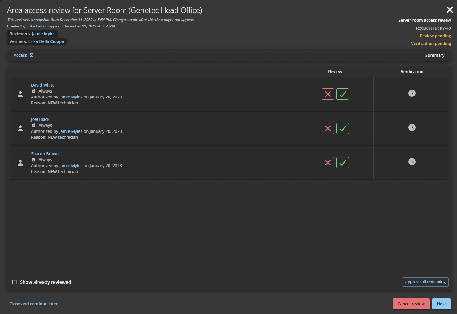Click Approve all remaining
This screenshot has height=314, width=457.
click(x=425, y=282)
